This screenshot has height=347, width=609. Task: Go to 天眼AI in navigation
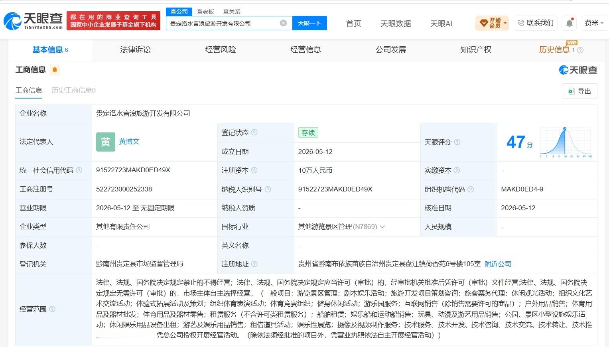441,24
